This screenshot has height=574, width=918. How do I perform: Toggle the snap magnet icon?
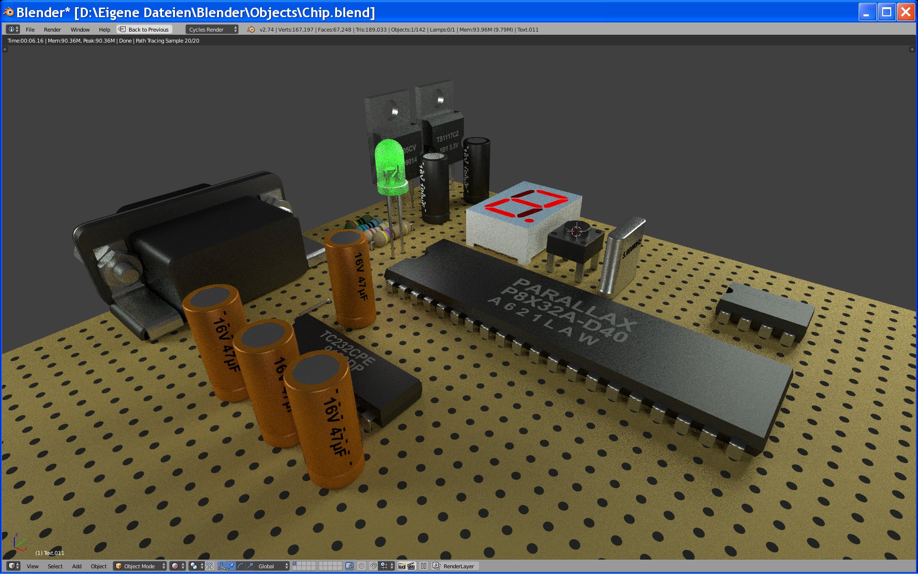373,566
